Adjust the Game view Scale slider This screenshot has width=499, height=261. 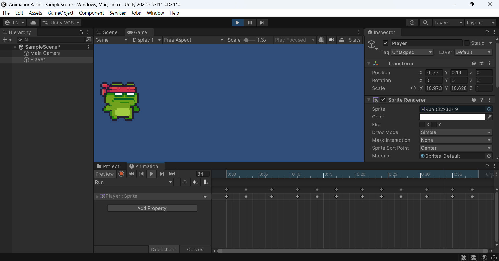click(249, 40)
